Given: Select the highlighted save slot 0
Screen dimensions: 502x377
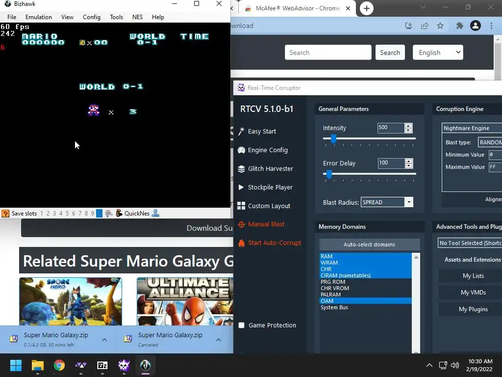Looking at the screenshot, I should [x=99, y=214].
